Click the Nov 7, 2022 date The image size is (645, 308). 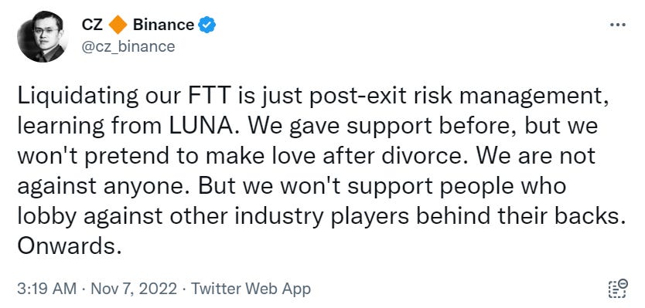pos(134,289)
